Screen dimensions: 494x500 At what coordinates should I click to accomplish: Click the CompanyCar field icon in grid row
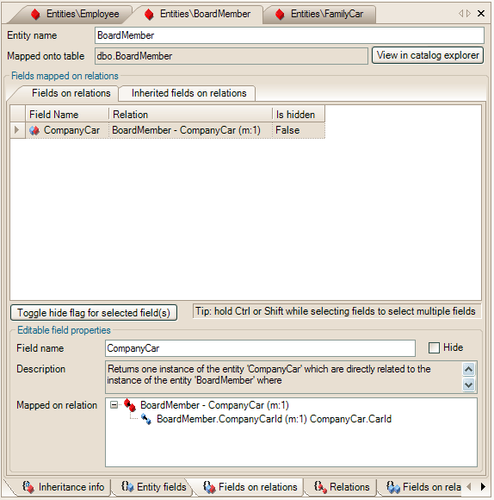click(34, 130)
